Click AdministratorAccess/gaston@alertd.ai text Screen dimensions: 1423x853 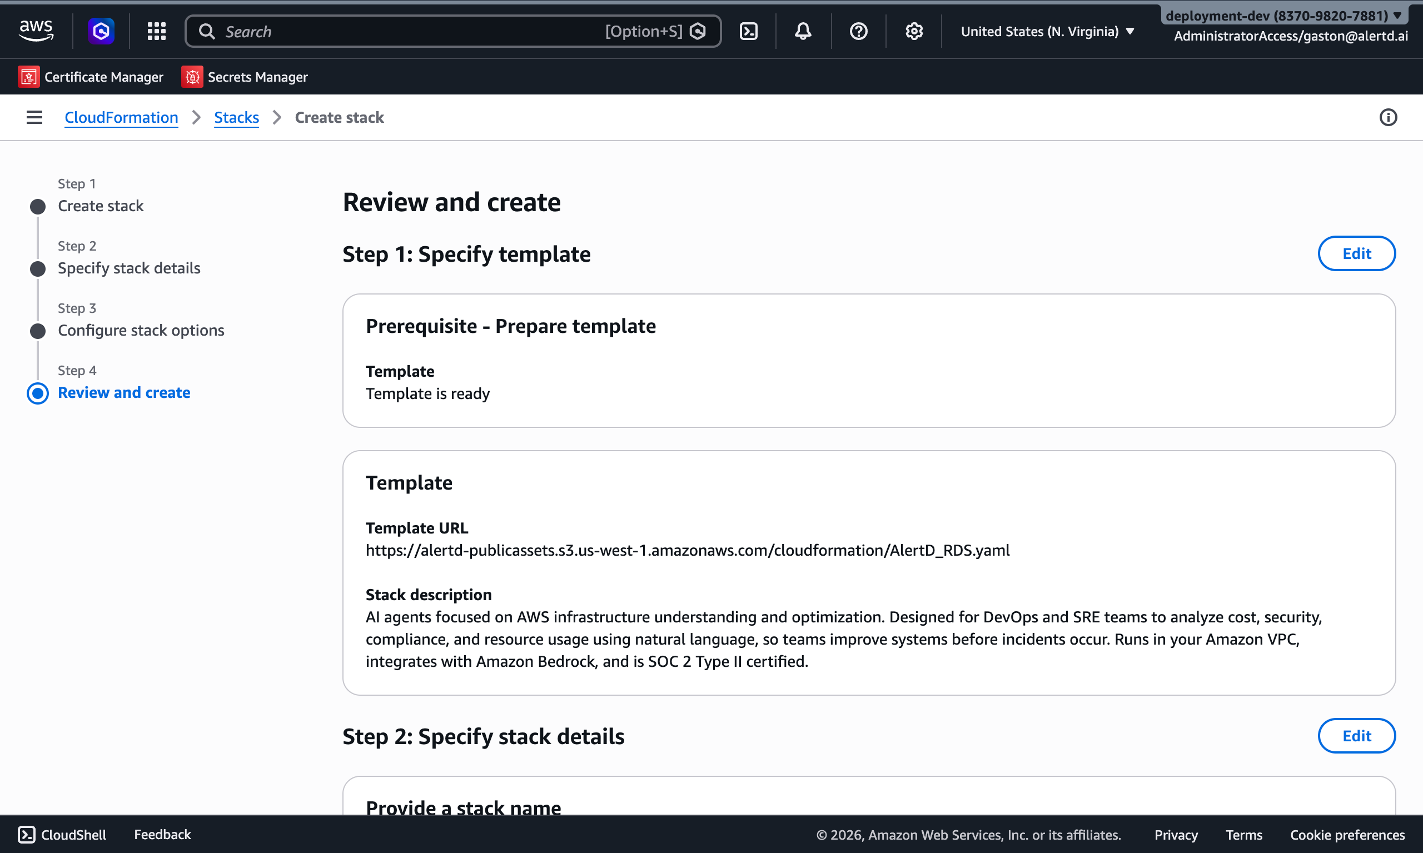point(1291,36)
